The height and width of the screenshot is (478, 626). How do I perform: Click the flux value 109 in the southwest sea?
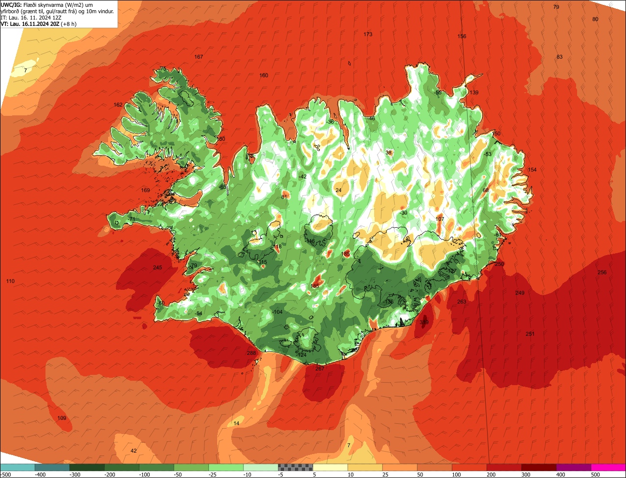coord(62,418)
